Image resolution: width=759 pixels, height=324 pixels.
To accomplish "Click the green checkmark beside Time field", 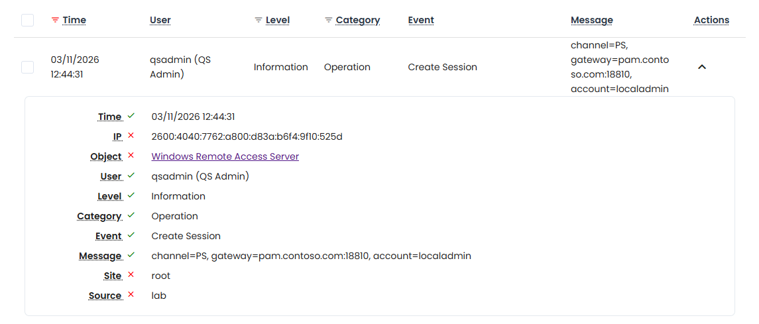I will (x=131, y=116).
